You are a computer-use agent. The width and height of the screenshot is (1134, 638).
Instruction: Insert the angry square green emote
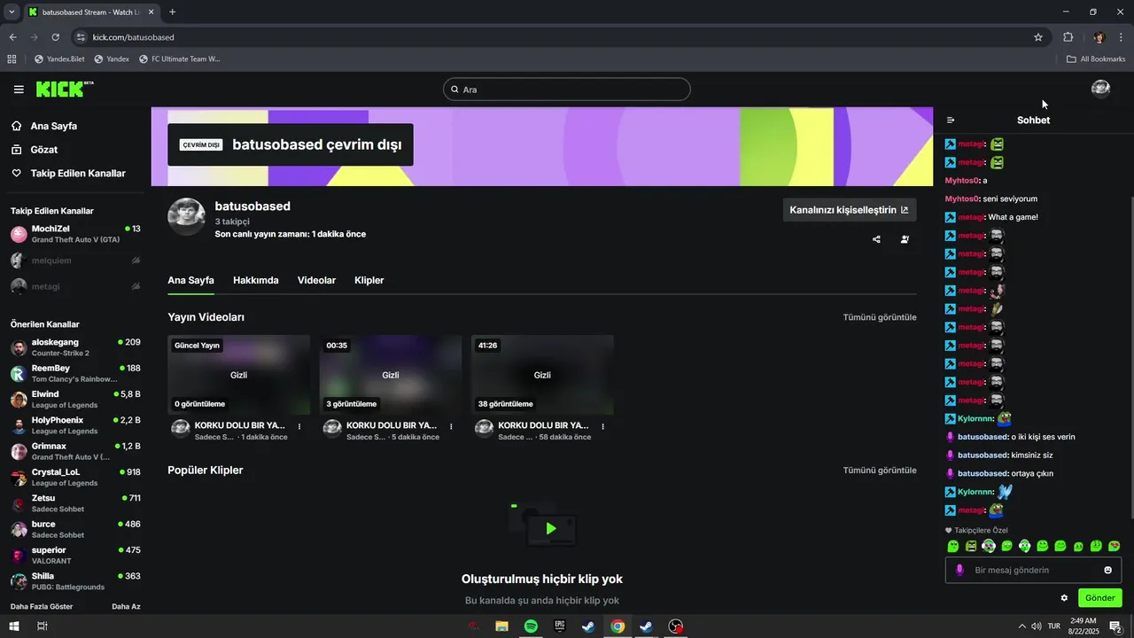[971, 546]
